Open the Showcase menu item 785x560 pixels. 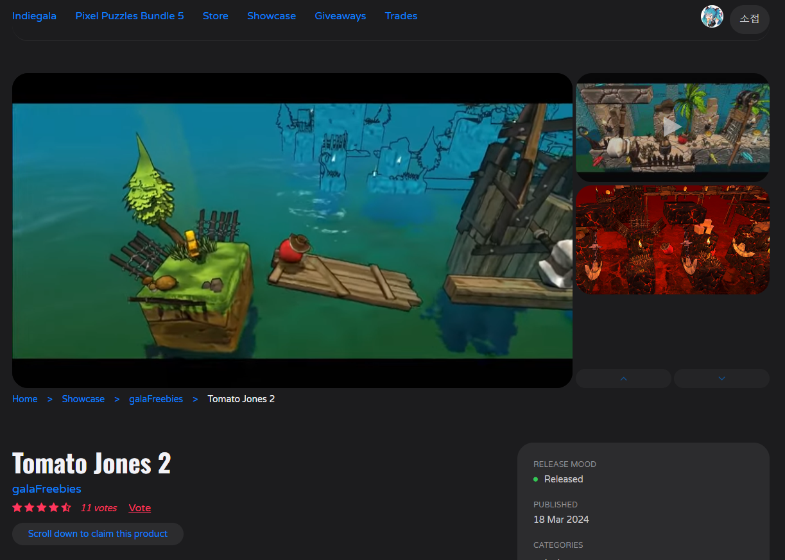point(272,16)
